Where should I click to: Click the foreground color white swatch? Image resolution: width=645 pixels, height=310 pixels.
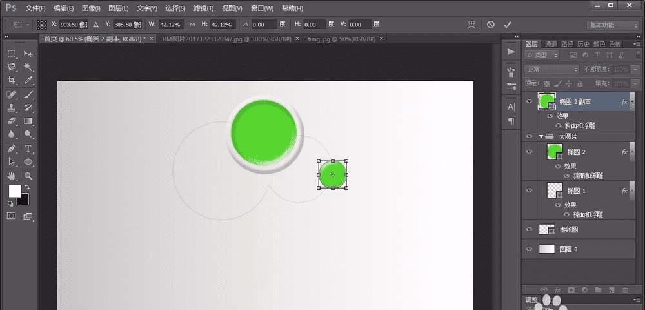[x=14, y=191]
